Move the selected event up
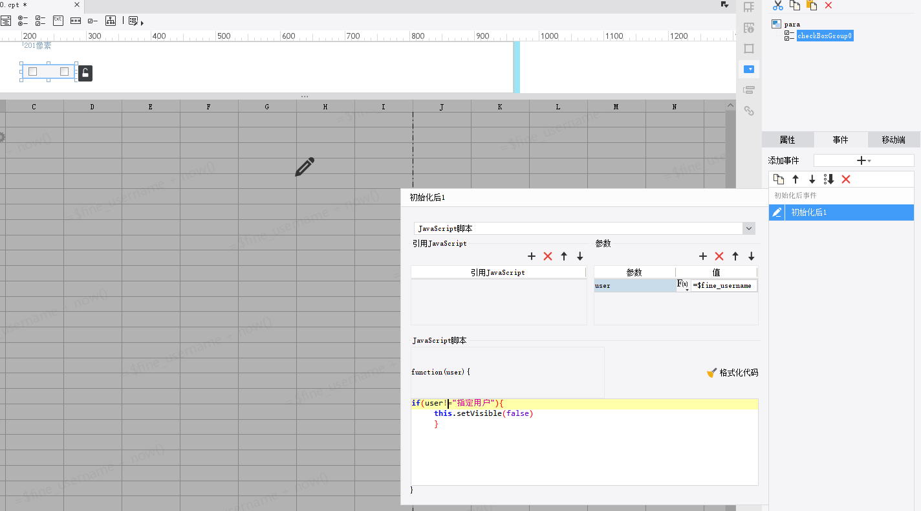 [x=796, y=179]
